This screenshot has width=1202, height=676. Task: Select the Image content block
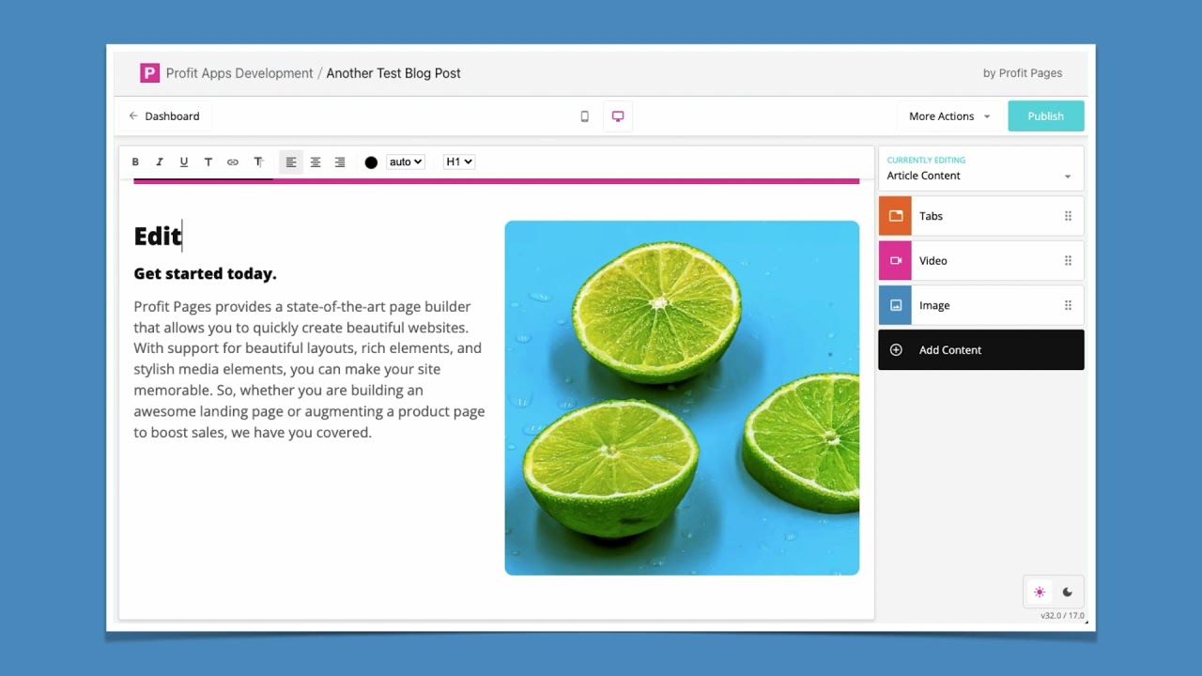pos(980,305)
